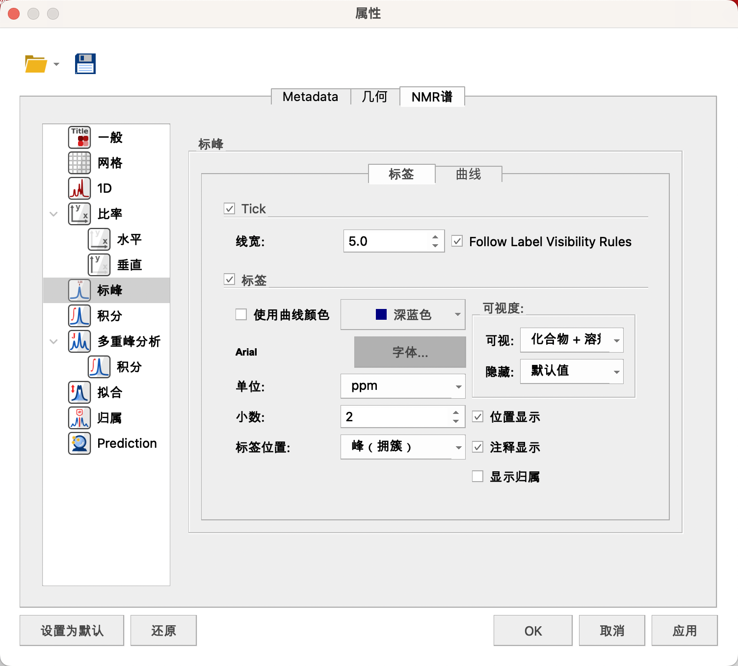Open the 拟合 fitting icon entry

click(x=79, y=392)
